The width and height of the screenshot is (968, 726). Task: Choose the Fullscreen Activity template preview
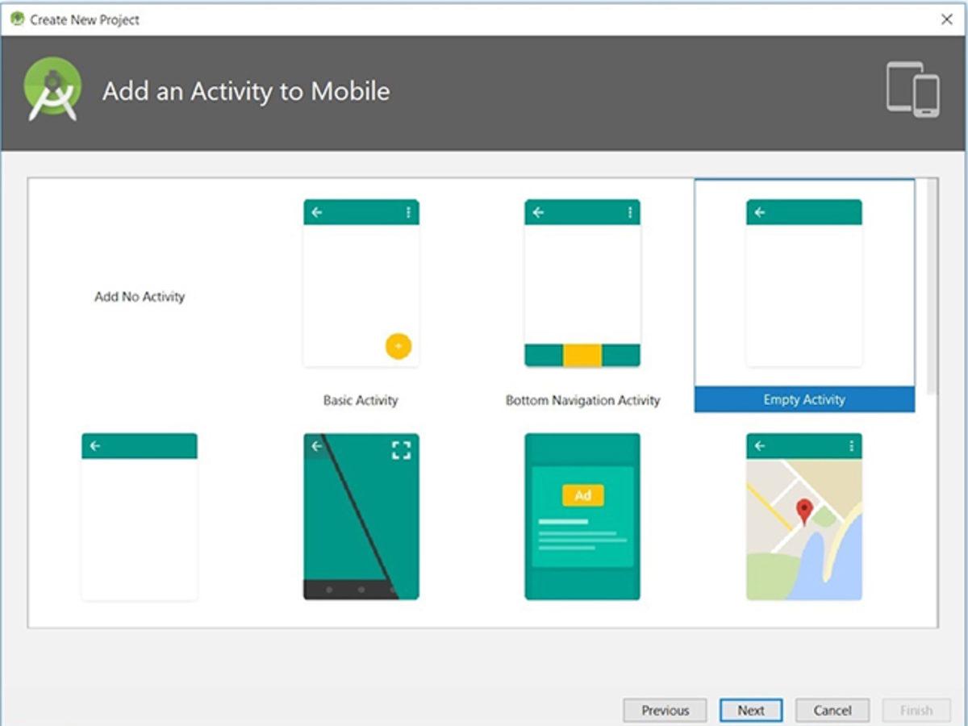(361, 516)
